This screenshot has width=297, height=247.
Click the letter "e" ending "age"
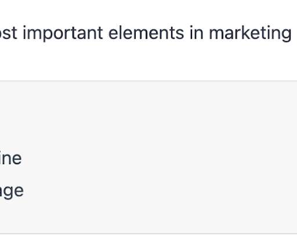[x=18, y=191]
